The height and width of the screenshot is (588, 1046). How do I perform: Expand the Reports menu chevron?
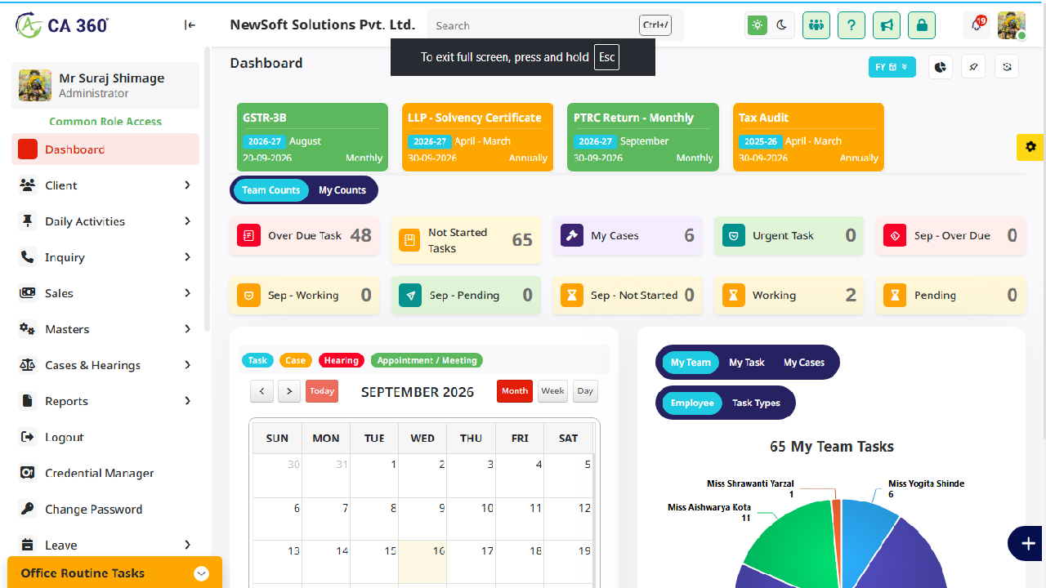[187, 401]
